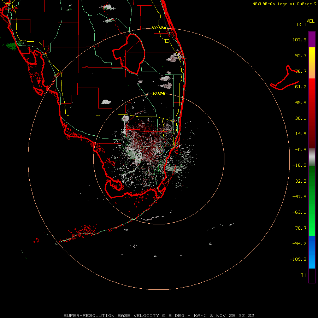
Task: Select the -109.8 scale value
Action: click(298, 259)
